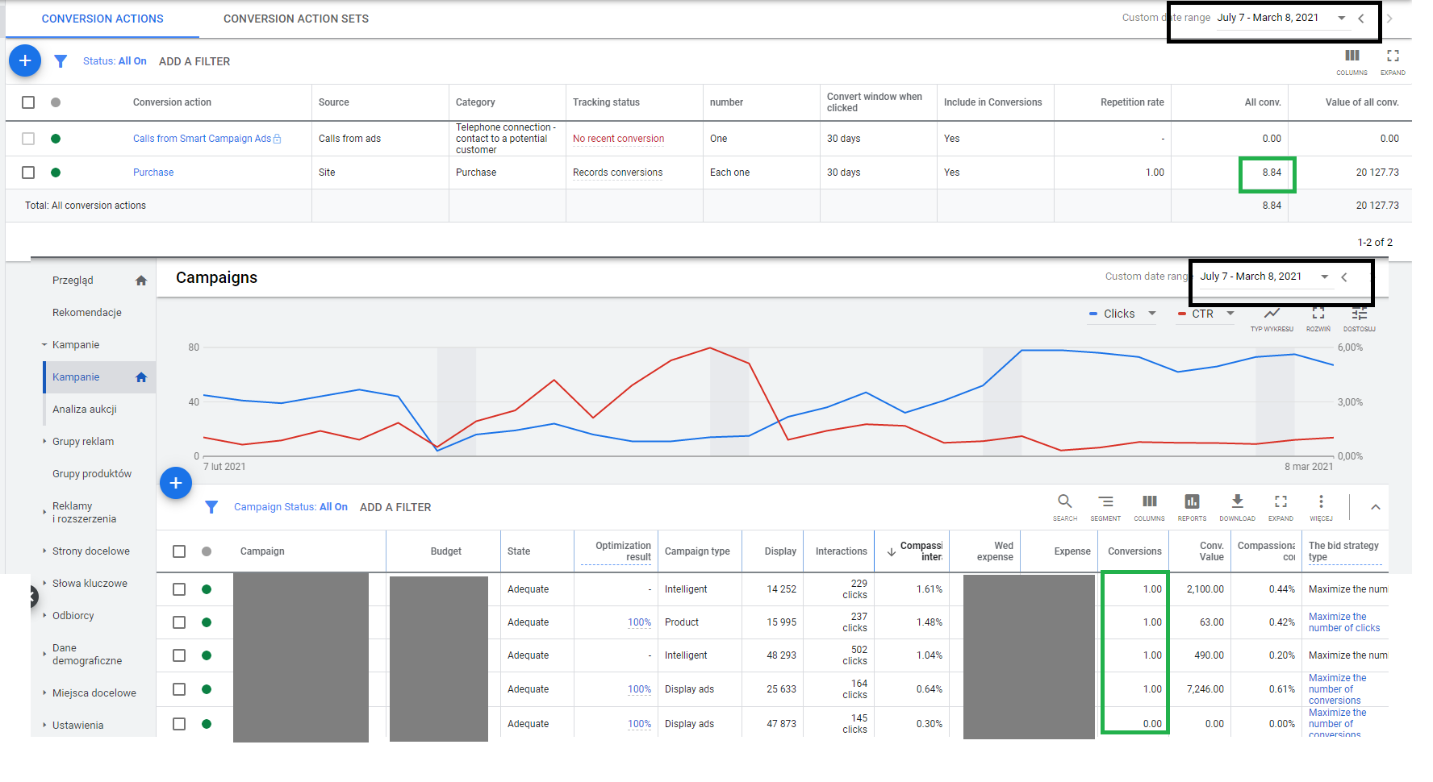Viewport: 1433px width, 782px height.
Task: Click the blue plus button above conversion table
Action: click(25, 60)
